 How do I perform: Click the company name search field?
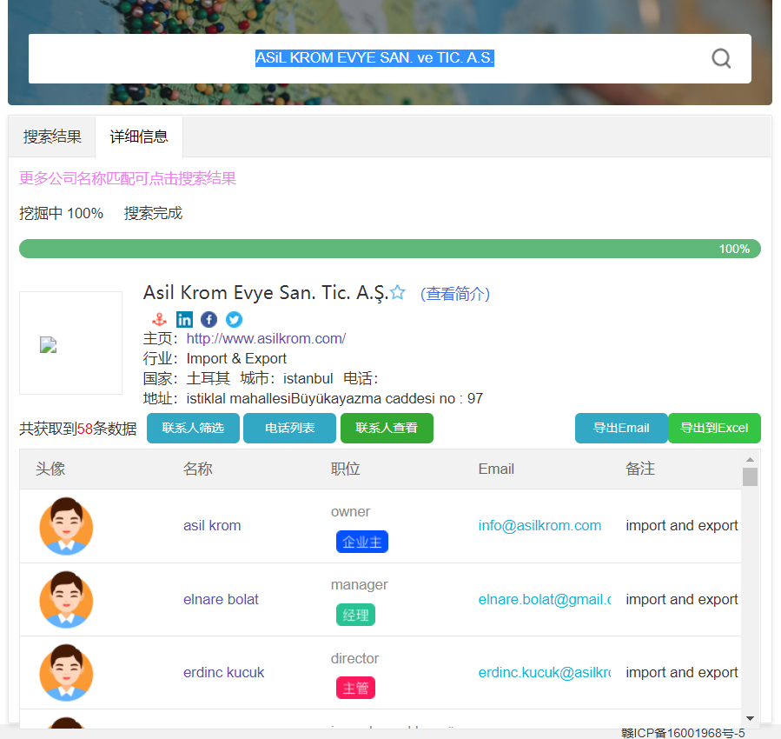click(374, 58)
